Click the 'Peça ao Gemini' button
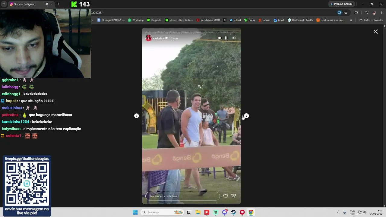The width and height of the screenshot is (386, 217). coord(341,4)
